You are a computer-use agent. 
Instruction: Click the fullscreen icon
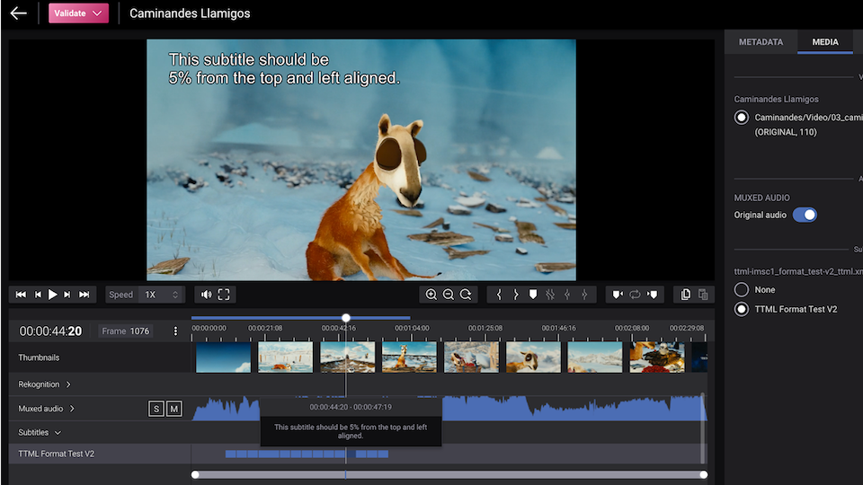(x=224, y=295)
